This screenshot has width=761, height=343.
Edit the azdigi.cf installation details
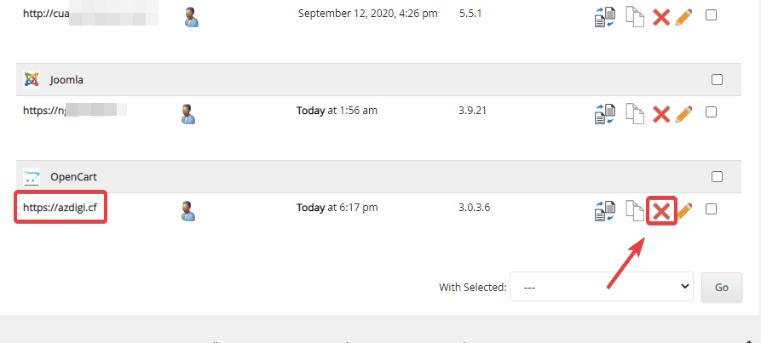pos(683,209)
